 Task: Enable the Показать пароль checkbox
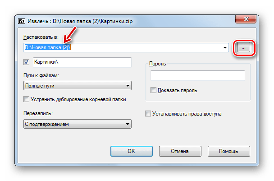[153, 90]
